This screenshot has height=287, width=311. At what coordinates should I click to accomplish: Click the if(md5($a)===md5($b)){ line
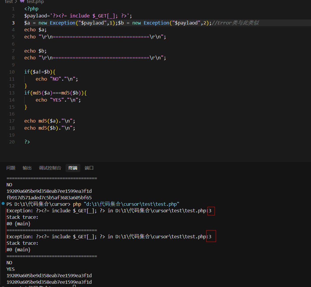(x=55, y=93)
